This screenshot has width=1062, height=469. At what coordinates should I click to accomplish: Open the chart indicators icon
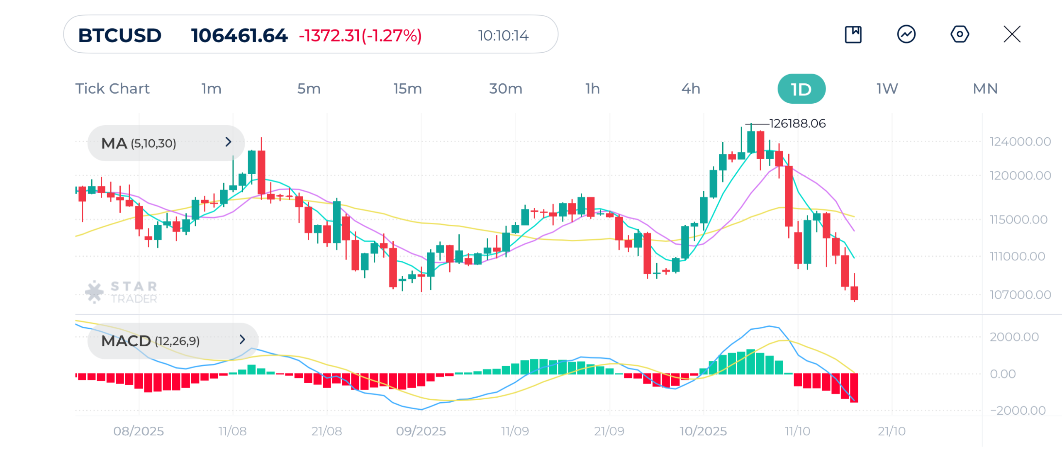tap(906, 34)
